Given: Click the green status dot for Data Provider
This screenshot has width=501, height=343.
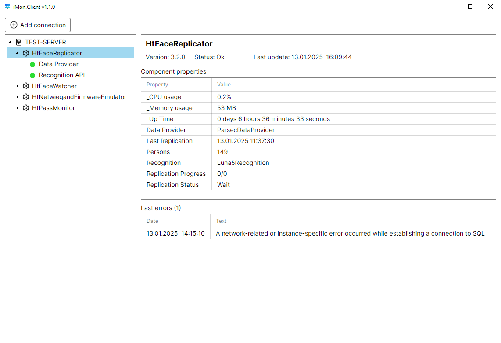Looking at the screenshot, I should [x=32, y=64].
